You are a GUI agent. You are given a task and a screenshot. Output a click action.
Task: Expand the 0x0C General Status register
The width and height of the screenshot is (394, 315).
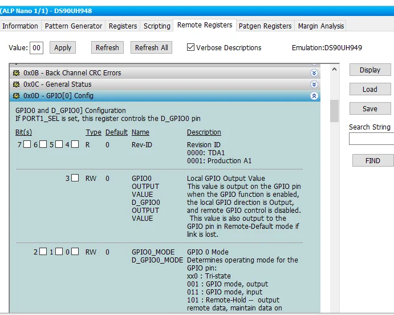[314, 84]
